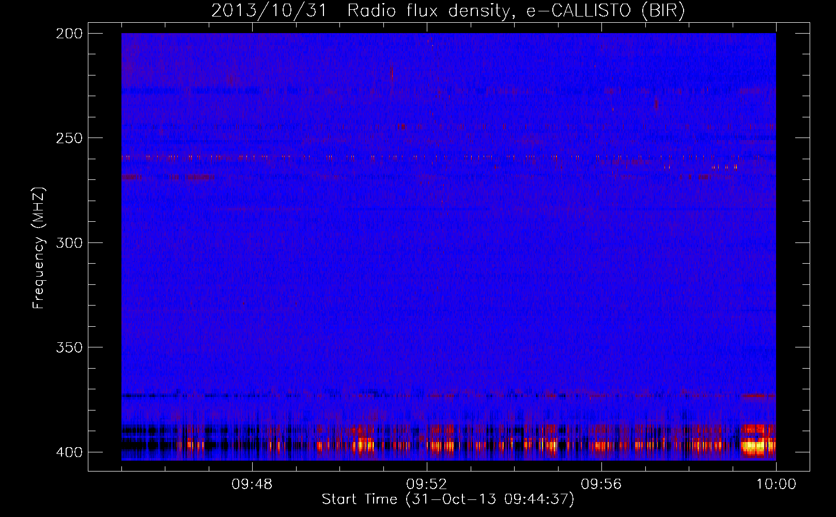Screen dimensions: 836x517
Task: Click the 09:56 time tick label
Action: pyautogui.click(x=601, y=484)
